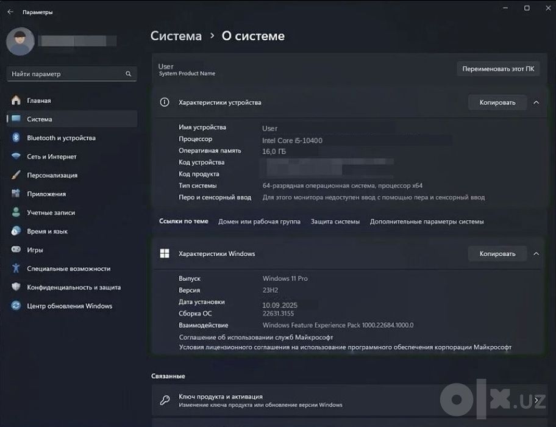The image size is (556, 427).
Task: Select Учетные записи in sidebar
Action: pos(72,212)
